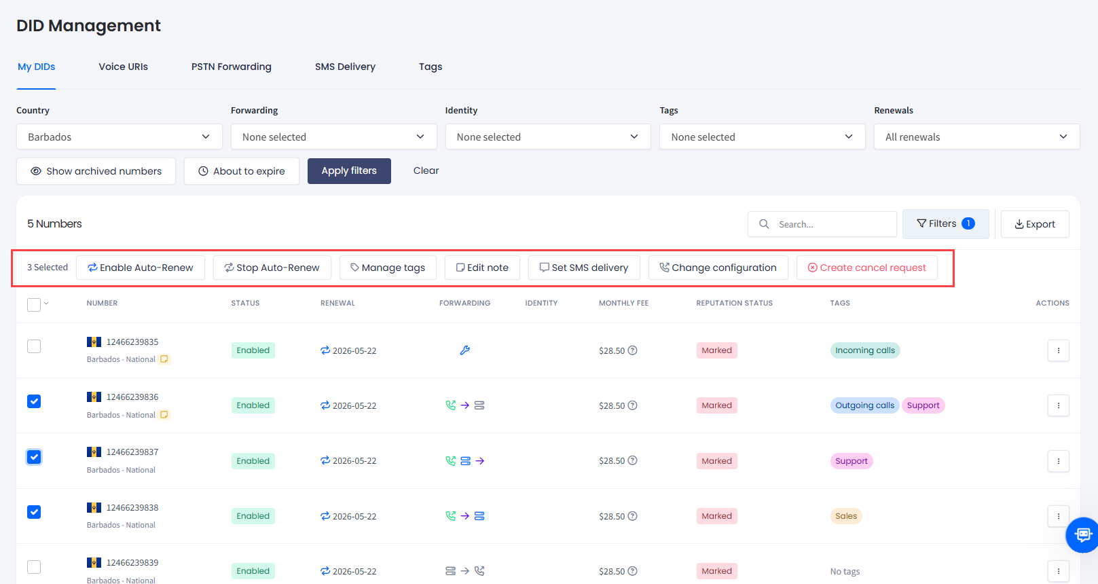Open the Identity filter dropdown
Screen dimensions: 1098x584
(x=548, y=136)
